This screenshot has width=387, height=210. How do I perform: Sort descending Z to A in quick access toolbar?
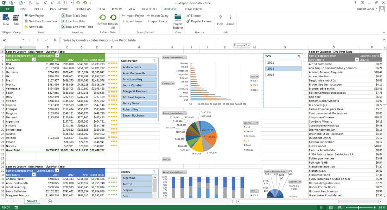pyautogui.click(x=38, y=3)
